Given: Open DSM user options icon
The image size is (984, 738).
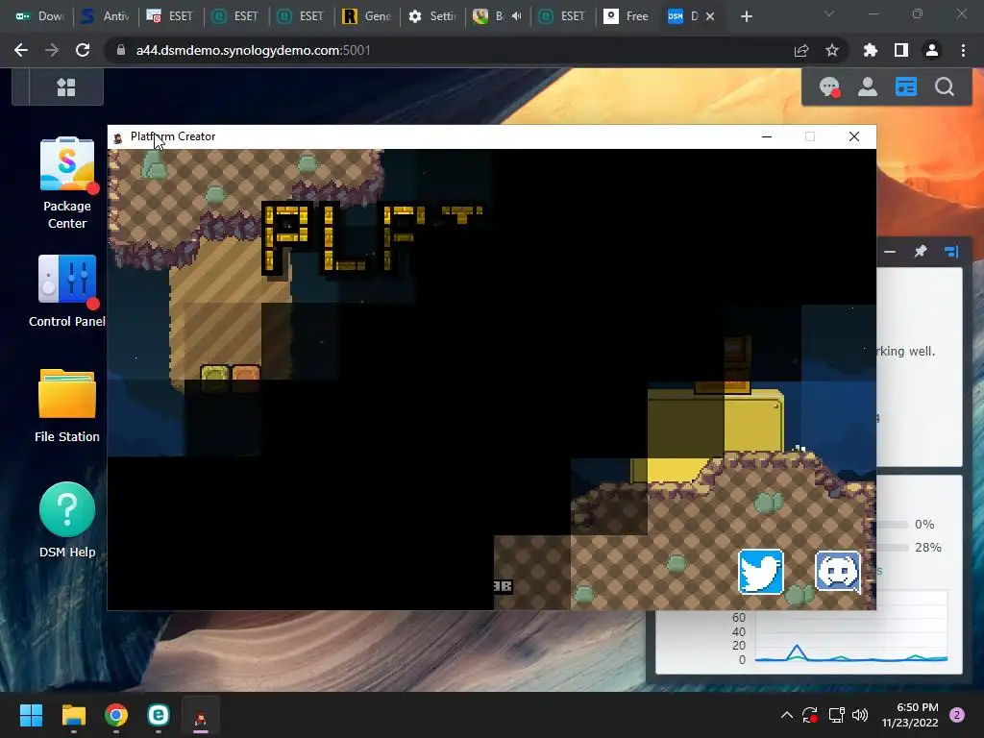Looking at the screenshot, I should 868,87.
